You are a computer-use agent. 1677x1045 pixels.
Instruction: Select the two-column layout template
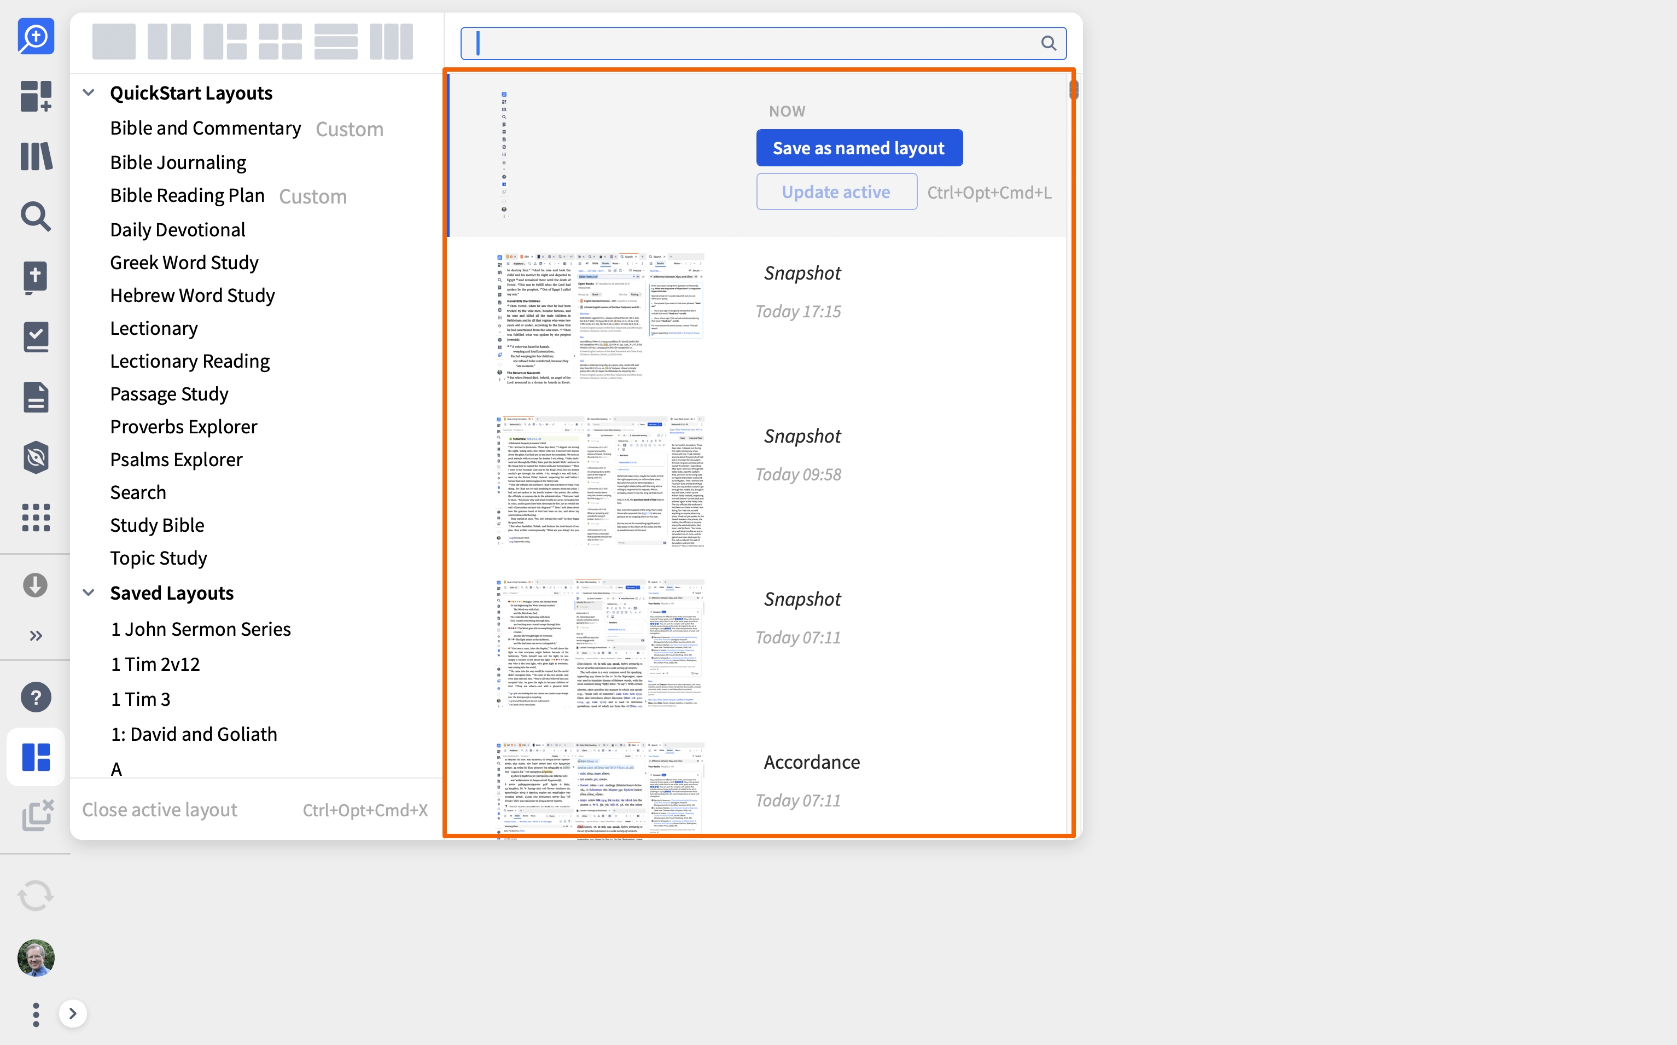click(x=170, y=42)
